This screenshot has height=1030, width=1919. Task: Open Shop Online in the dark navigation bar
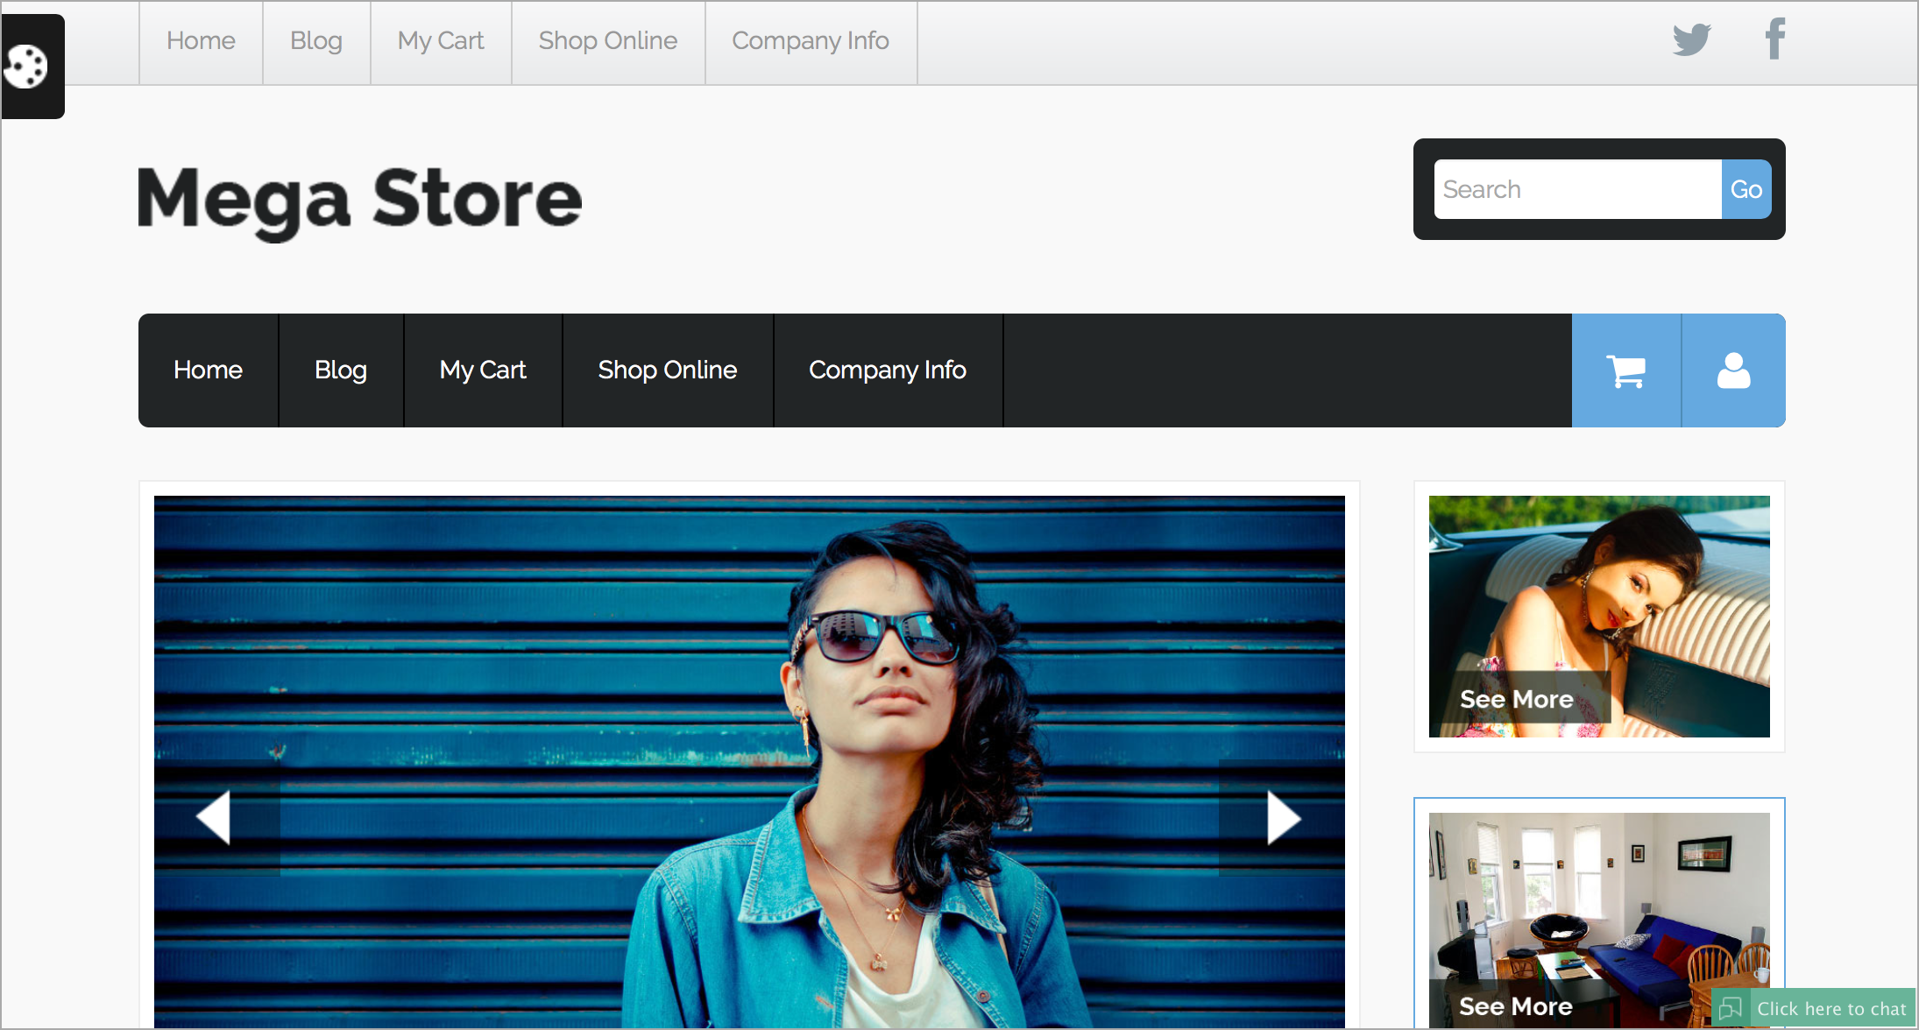pos(668,370)
